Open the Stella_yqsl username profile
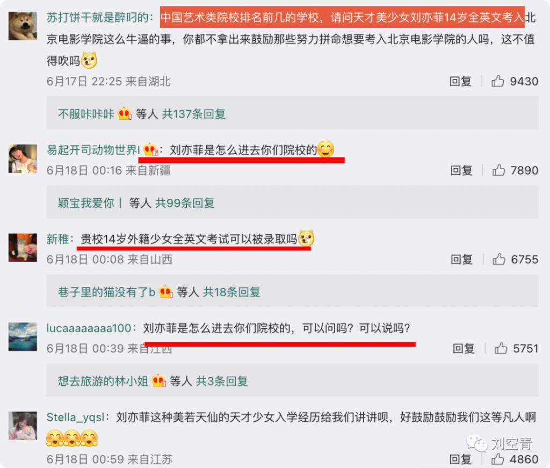The width and height of the screenshot is (550, 468). (x=75, y=417)
